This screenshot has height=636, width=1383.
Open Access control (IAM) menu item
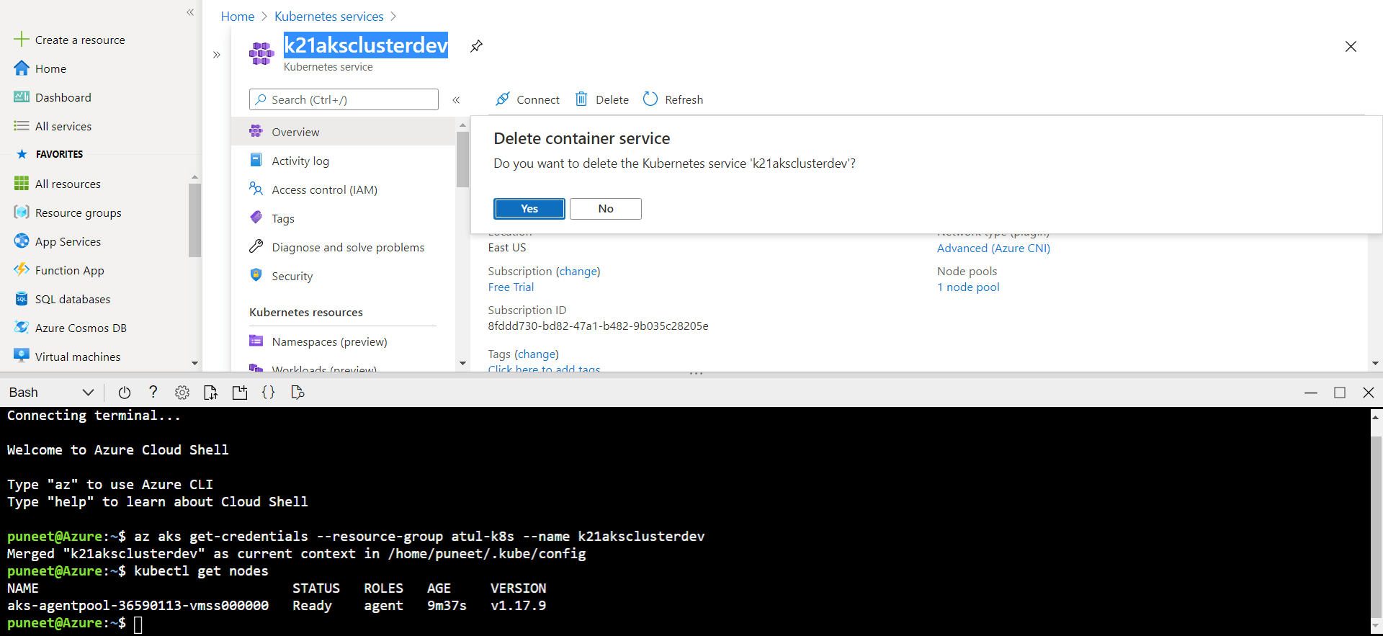point(324,190)
